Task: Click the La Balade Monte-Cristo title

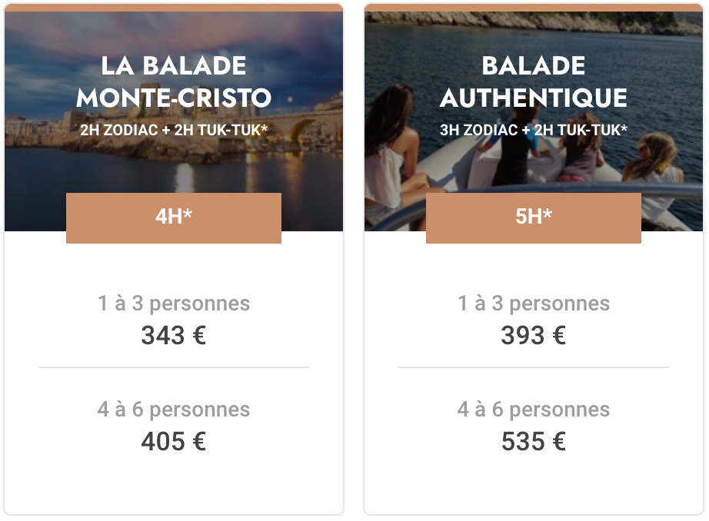Action: coord(174,81)
